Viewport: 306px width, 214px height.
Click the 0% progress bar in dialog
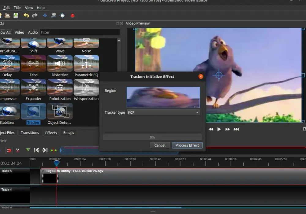coord(152,137)
